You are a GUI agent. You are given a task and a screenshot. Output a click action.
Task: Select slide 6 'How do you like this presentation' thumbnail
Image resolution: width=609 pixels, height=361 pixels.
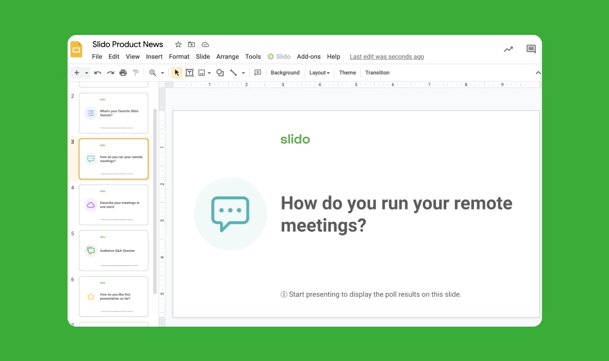click(113, 296)
